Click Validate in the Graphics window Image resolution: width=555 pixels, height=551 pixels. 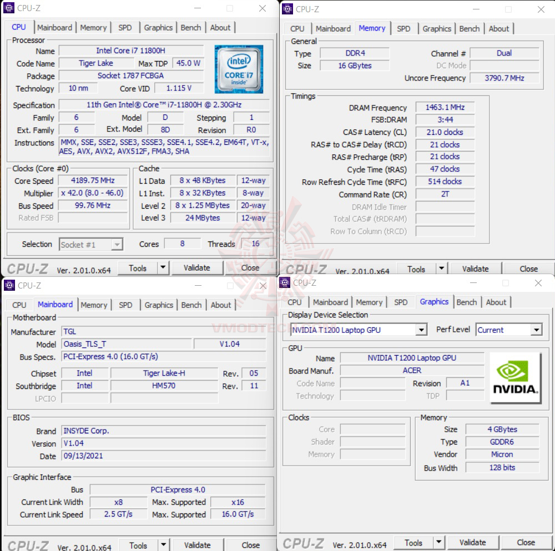[473, 542]
